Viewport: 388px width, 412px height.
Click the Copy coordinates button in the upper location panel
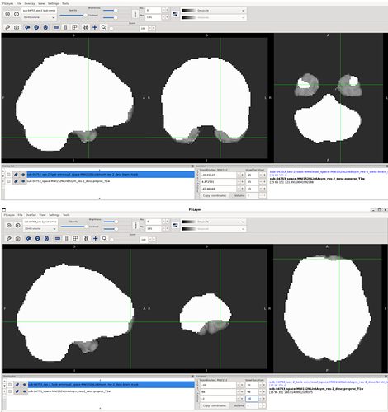pos(215,195)
